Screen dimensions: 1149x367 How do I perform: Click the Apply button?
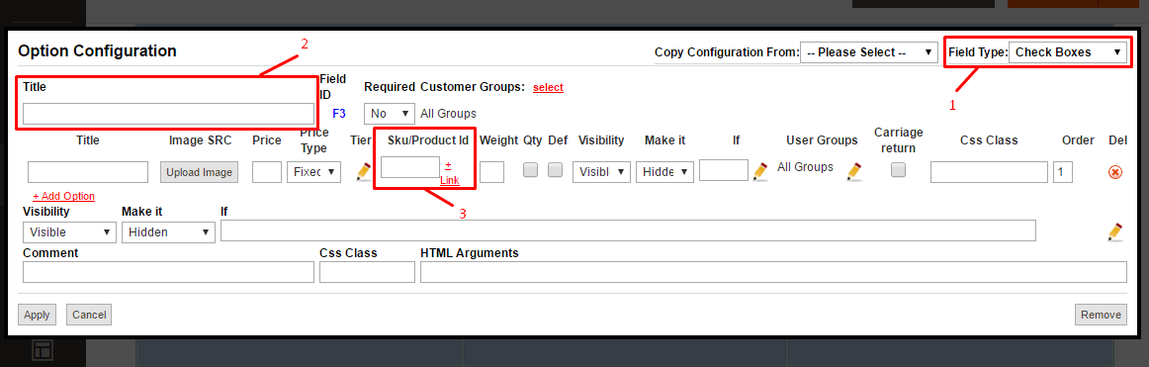(37, 315)
